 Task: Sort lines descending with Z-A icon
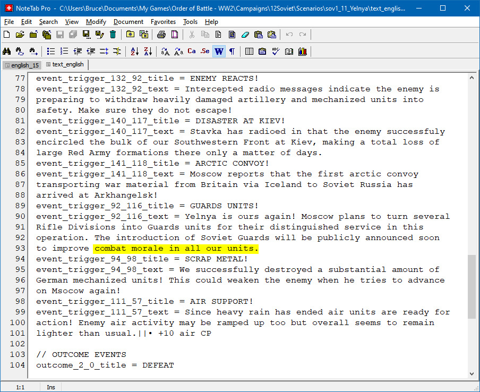[148, 51]
